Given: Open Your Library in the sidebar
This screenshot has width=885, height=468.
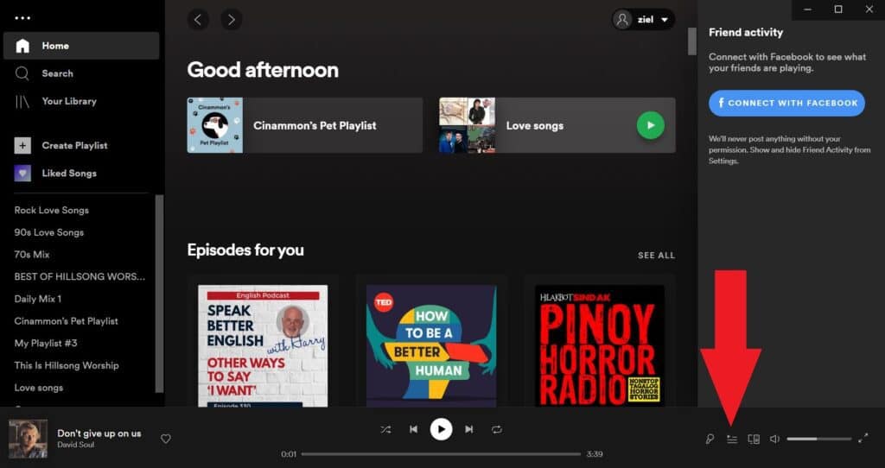Looking at the screenshot, I should click(x=68, y=101).
